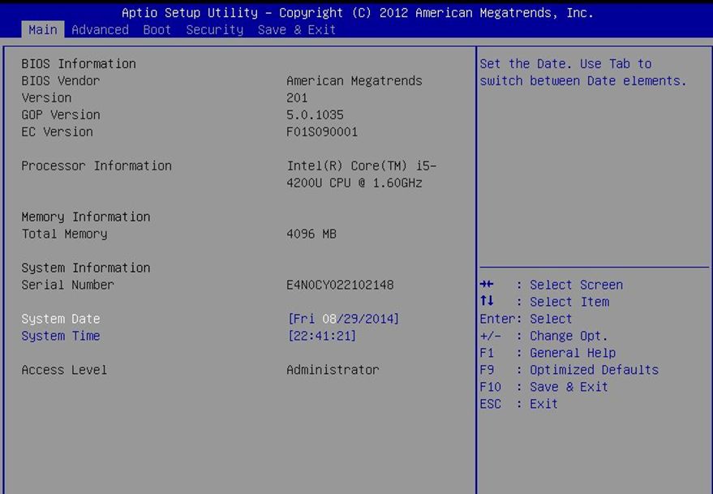Open the Advanced tab

pos(100,29)
